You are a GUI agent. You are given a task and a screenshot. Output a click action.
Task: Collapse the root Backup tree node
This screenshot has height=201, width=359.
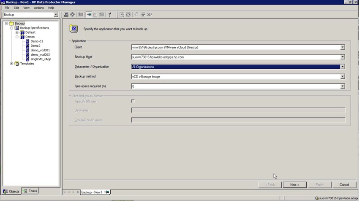(x=6, y=23)
